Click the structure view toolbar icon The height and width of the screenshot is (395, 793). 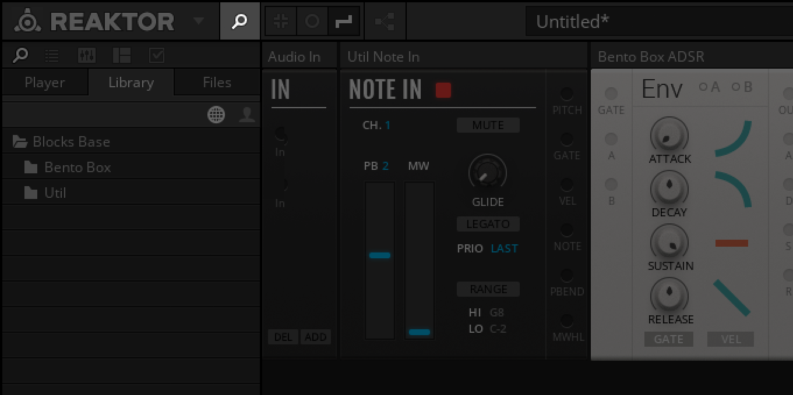[385, 22]
